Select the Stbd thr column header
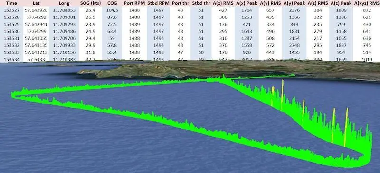The width and height of the screenshot is (380, 173). click(201, 3)
